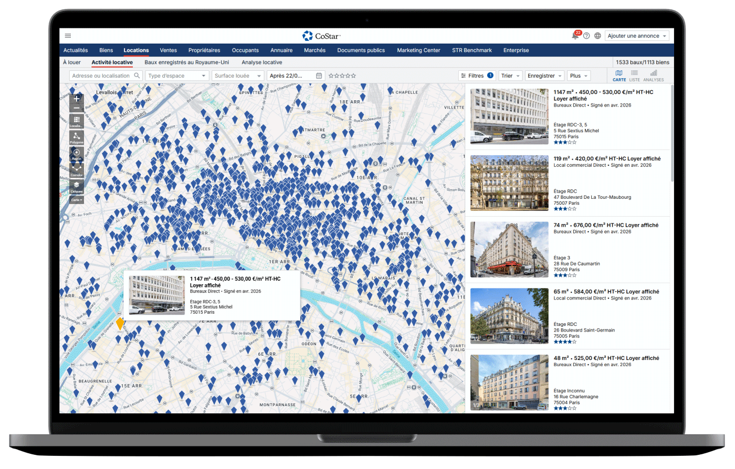This screenshot has height=469, width=735.
Task: Open the Calques layers panel
Action: [x=77, y=186]
